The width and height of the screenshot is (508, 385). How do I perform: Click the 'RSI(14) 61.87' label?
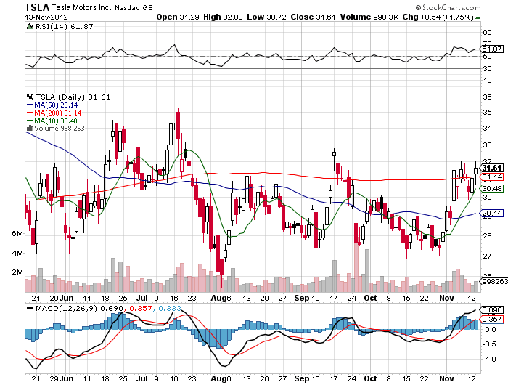pos(64,26)
